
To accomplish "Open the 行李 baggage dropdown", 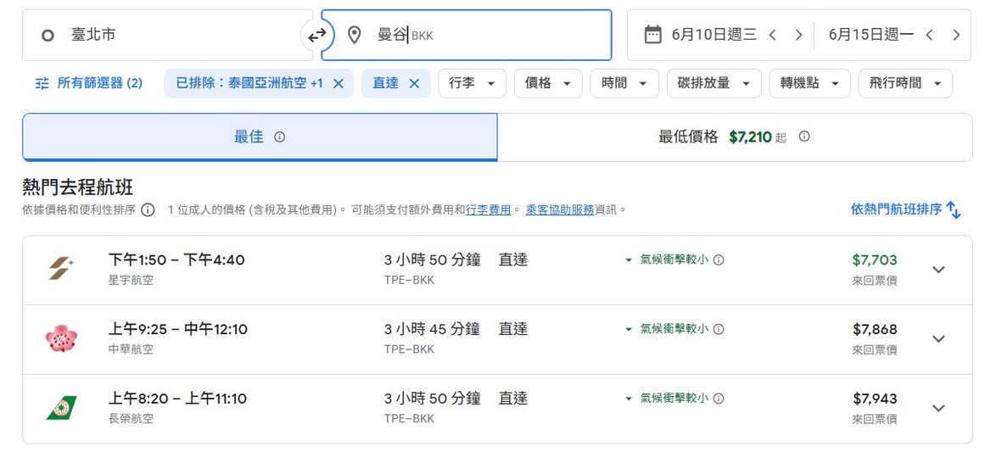I will [x=472, y=83].
